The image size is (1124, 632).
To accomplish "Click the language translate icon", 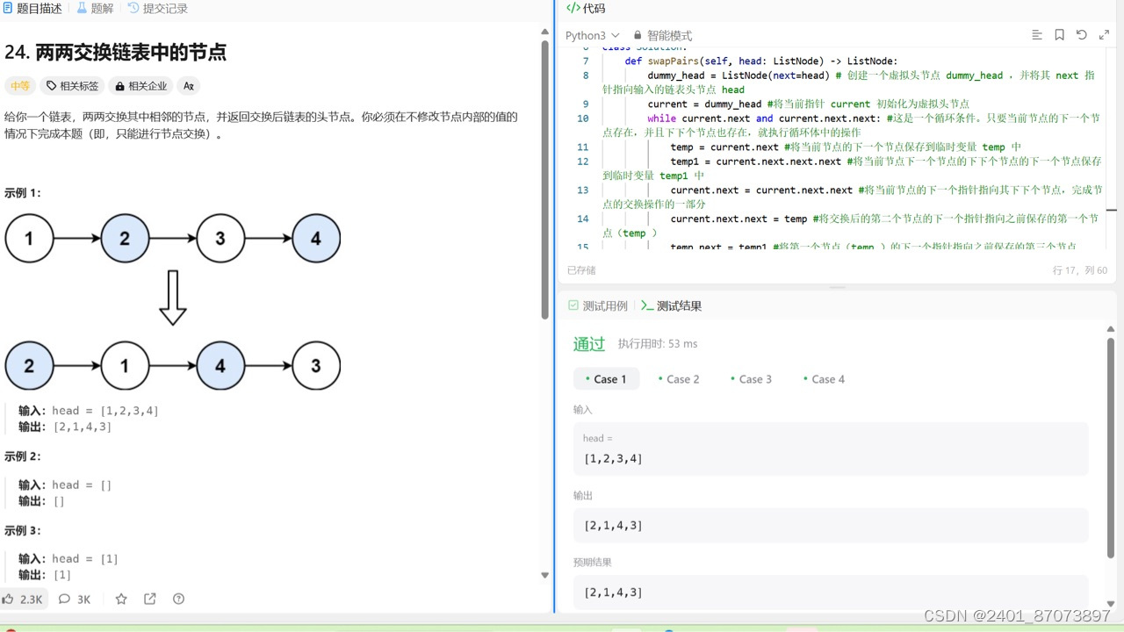I will coord(188,86).
